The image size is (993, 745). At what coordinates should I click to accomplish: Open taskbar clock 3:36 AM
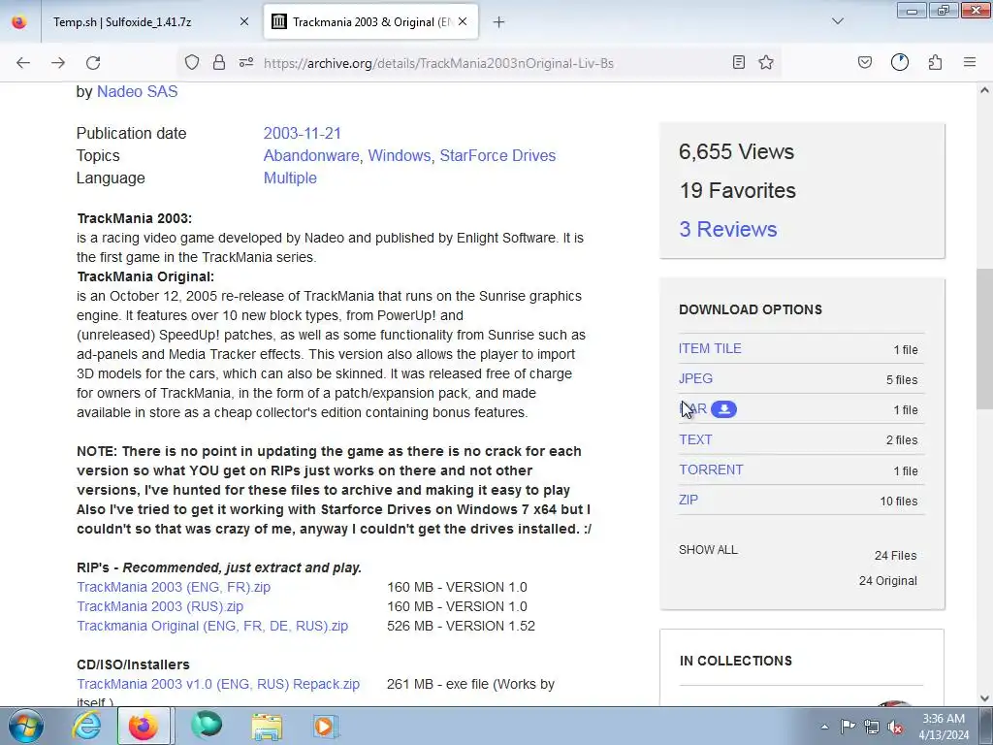click(944, 727)
